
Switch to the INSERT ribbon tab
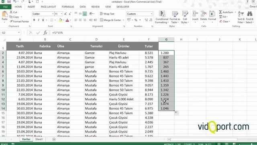pos(31,7)
